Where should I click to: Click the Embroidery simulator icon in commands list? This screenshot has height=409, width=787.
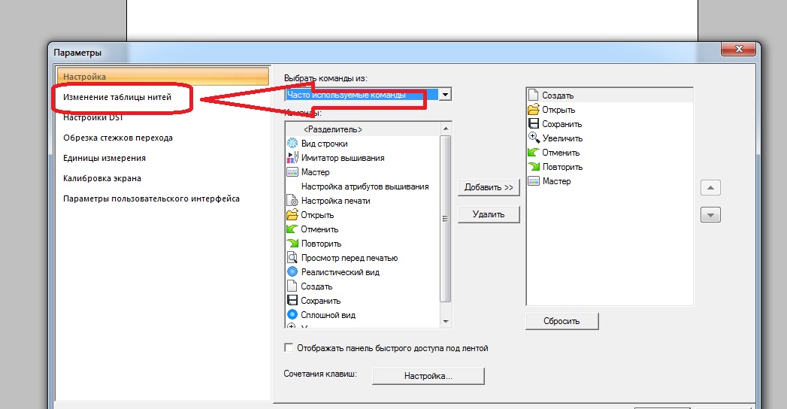(292, 158)
